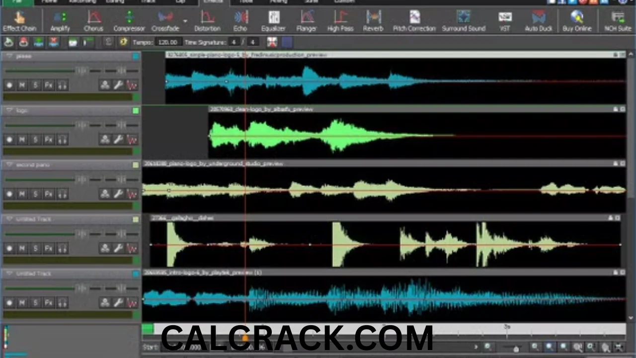636x358 pixels.
Task: Open the Equalizer effect
Action: [273, 21]
